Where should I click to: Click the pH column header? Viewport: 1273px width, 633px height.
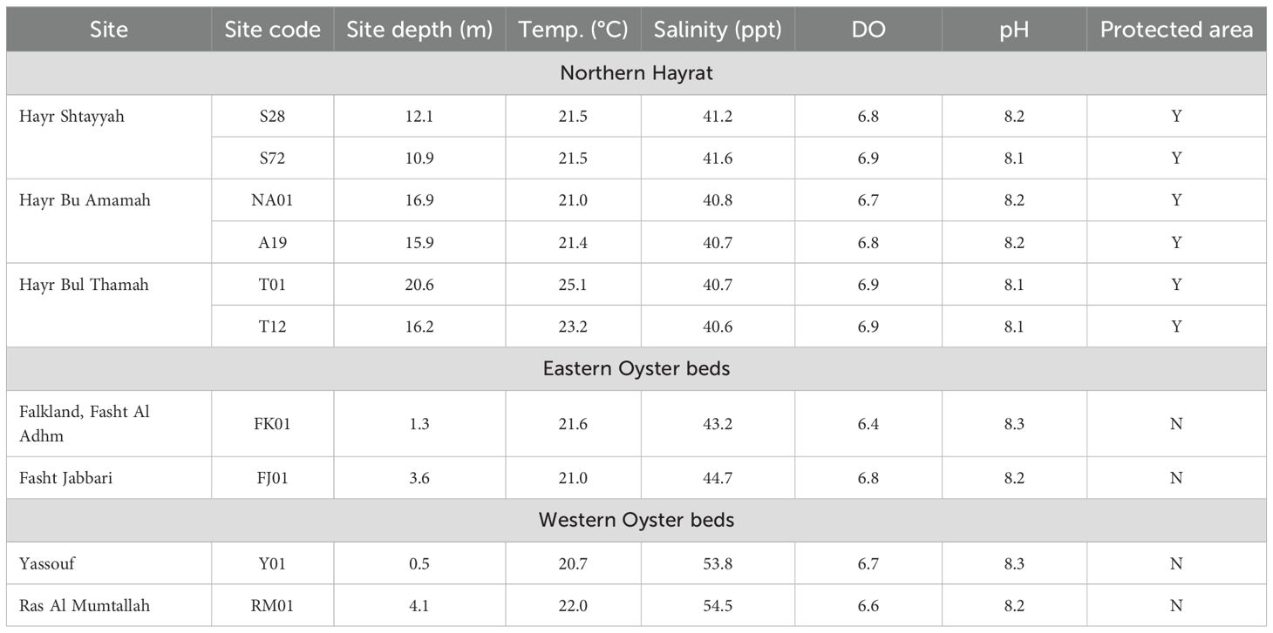click(1013, 30)
